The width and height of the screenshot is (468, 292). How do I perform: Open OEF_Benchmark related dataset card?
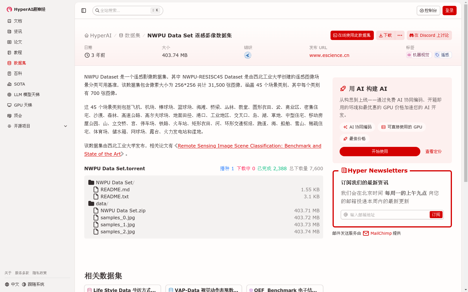pos(285,288)
